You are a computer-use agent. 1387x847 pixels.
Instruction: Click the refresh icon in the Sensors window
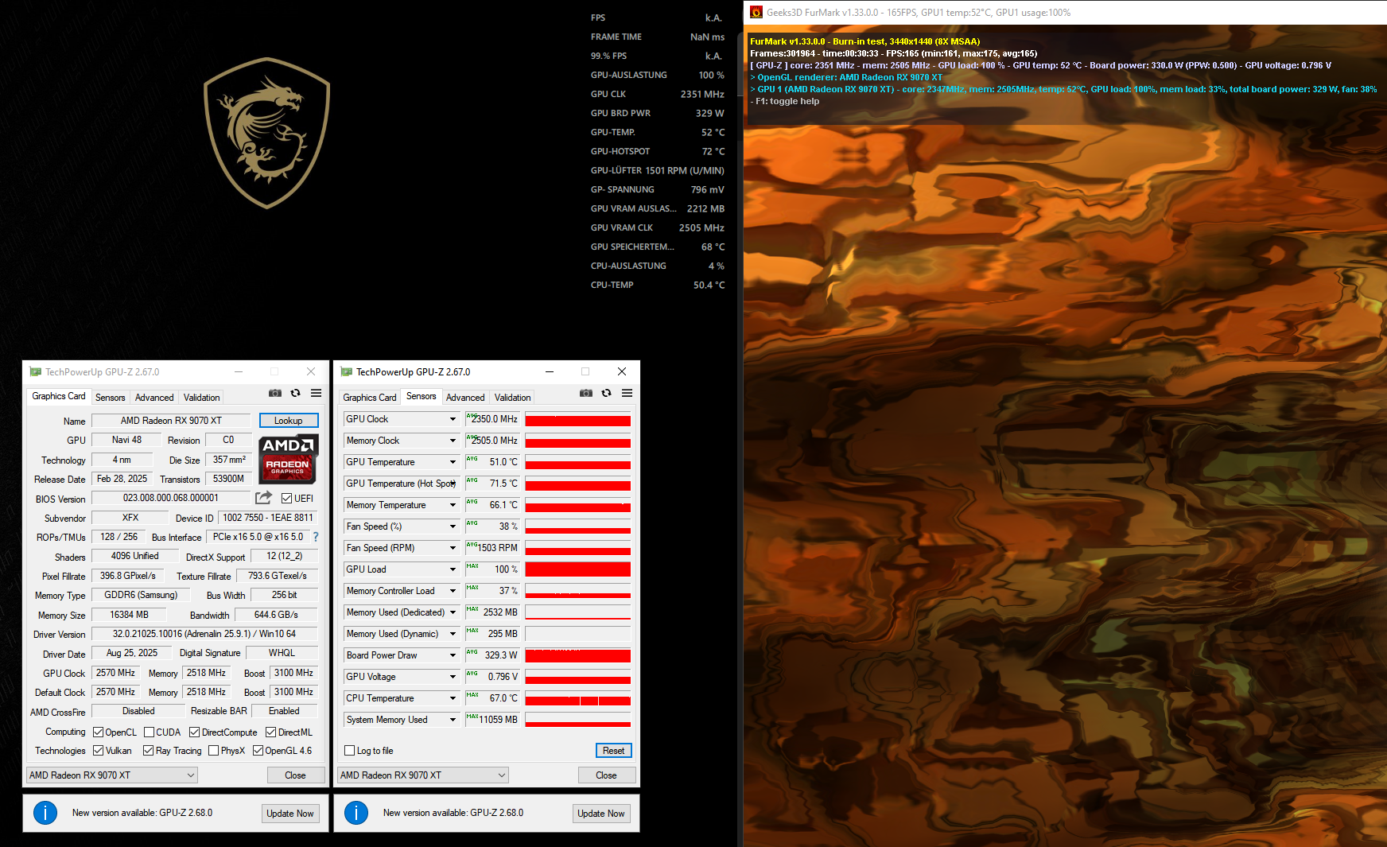pyautogui.click(x=607, y=393)
